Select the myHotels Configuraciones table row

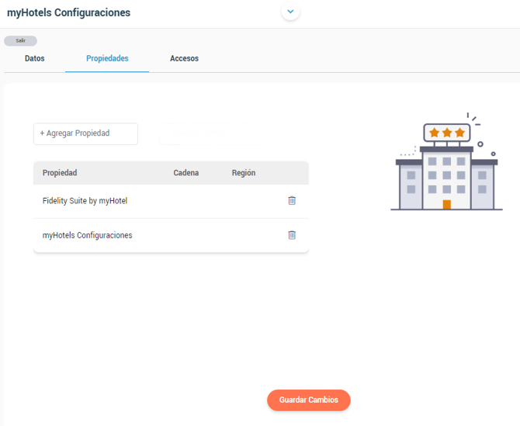[171, 235]
